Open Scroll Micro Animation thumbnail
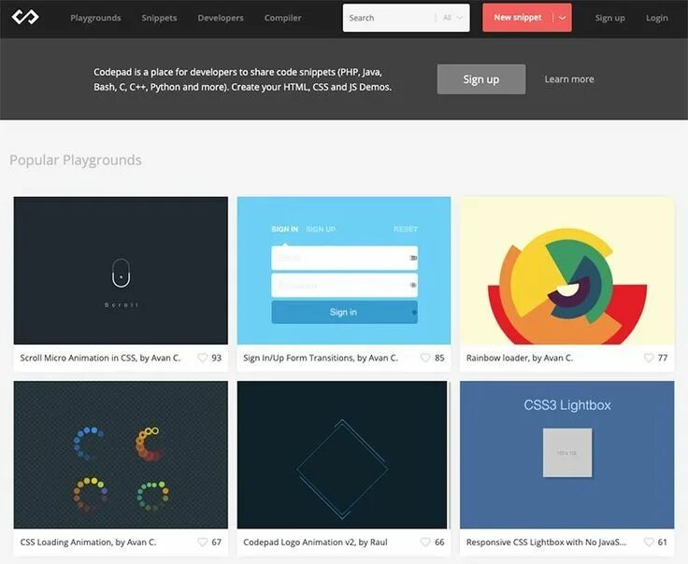Image resolution: width=688 pixels, height=564 pixels. click(121, 271)
